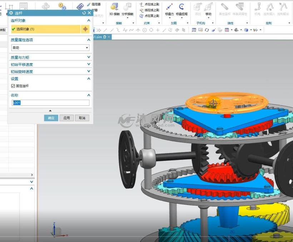Click the point-specify crosshair button beside 选择对象
This screenshot has height=242, width=293.
(x=85, y=29)
